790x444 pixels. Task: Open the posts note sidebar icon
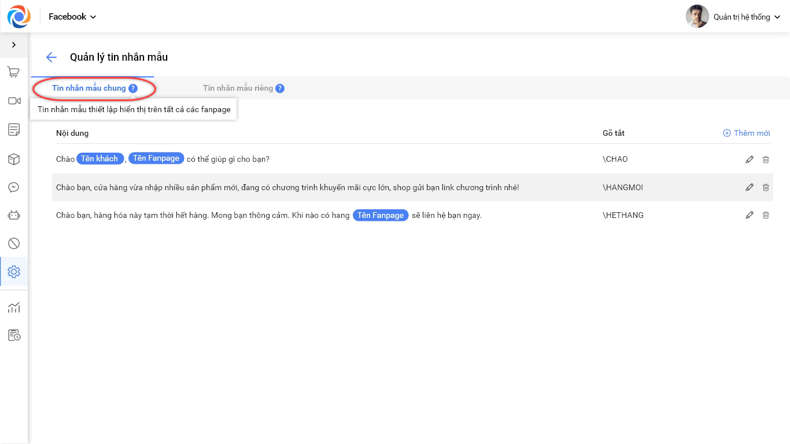(14, 129)
